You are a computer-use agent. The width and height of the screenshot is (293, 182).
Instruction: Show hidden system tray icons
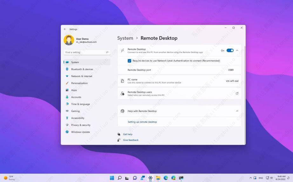[x=250, y=178]
